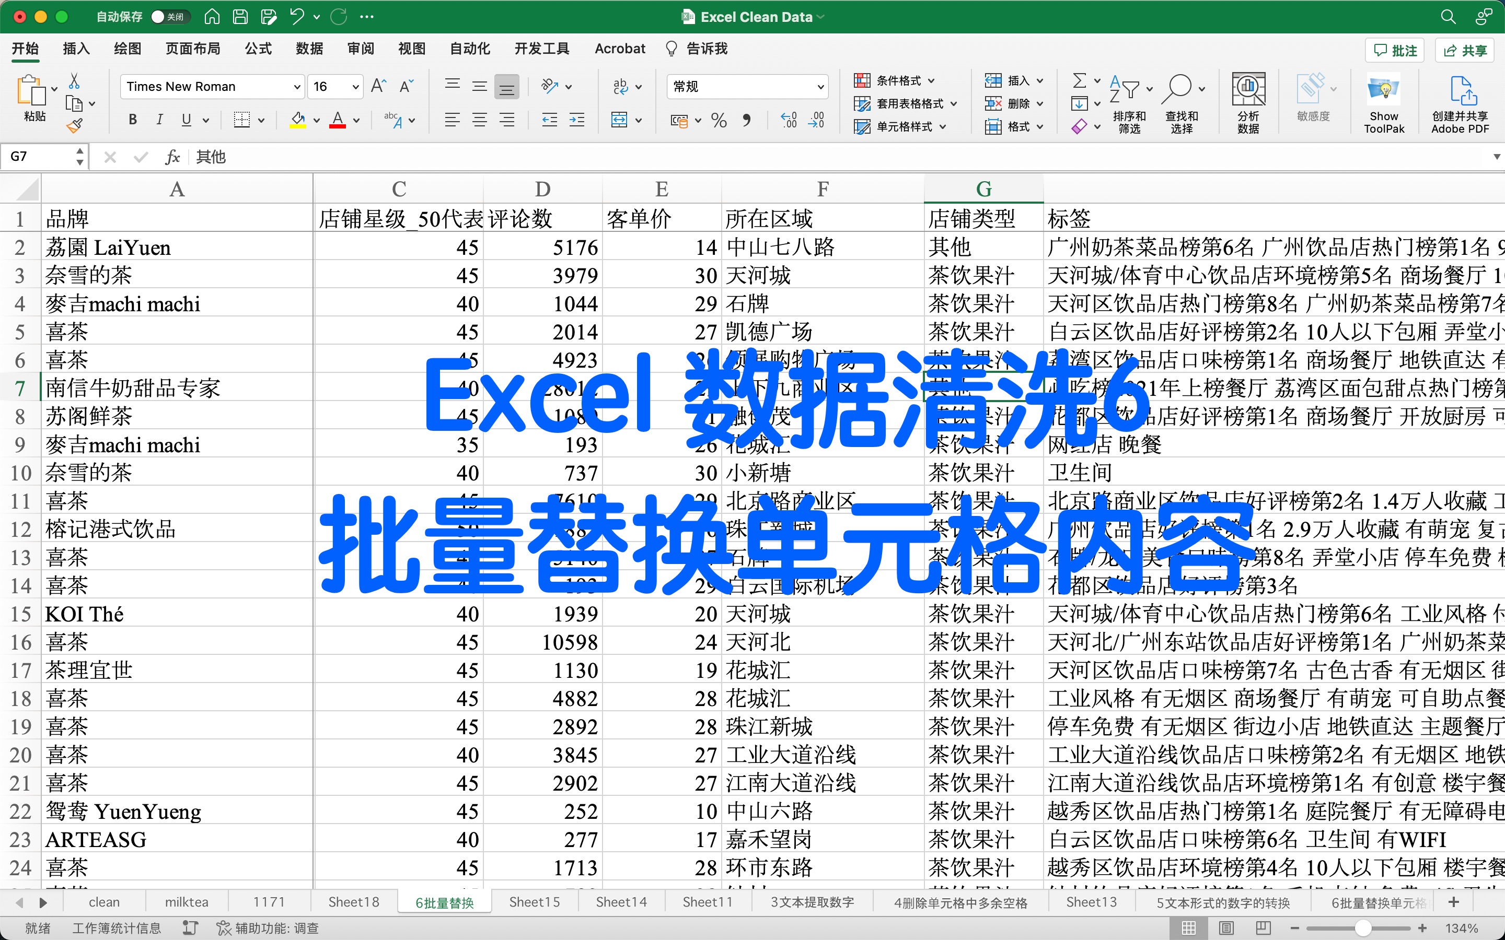Click the Increase Font Size icon
Screen dimensions: 1505x940
(378, 86)
